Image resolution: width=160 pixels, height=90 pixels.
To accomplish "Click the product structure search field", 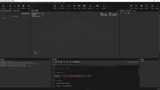I will click(10, 13).
